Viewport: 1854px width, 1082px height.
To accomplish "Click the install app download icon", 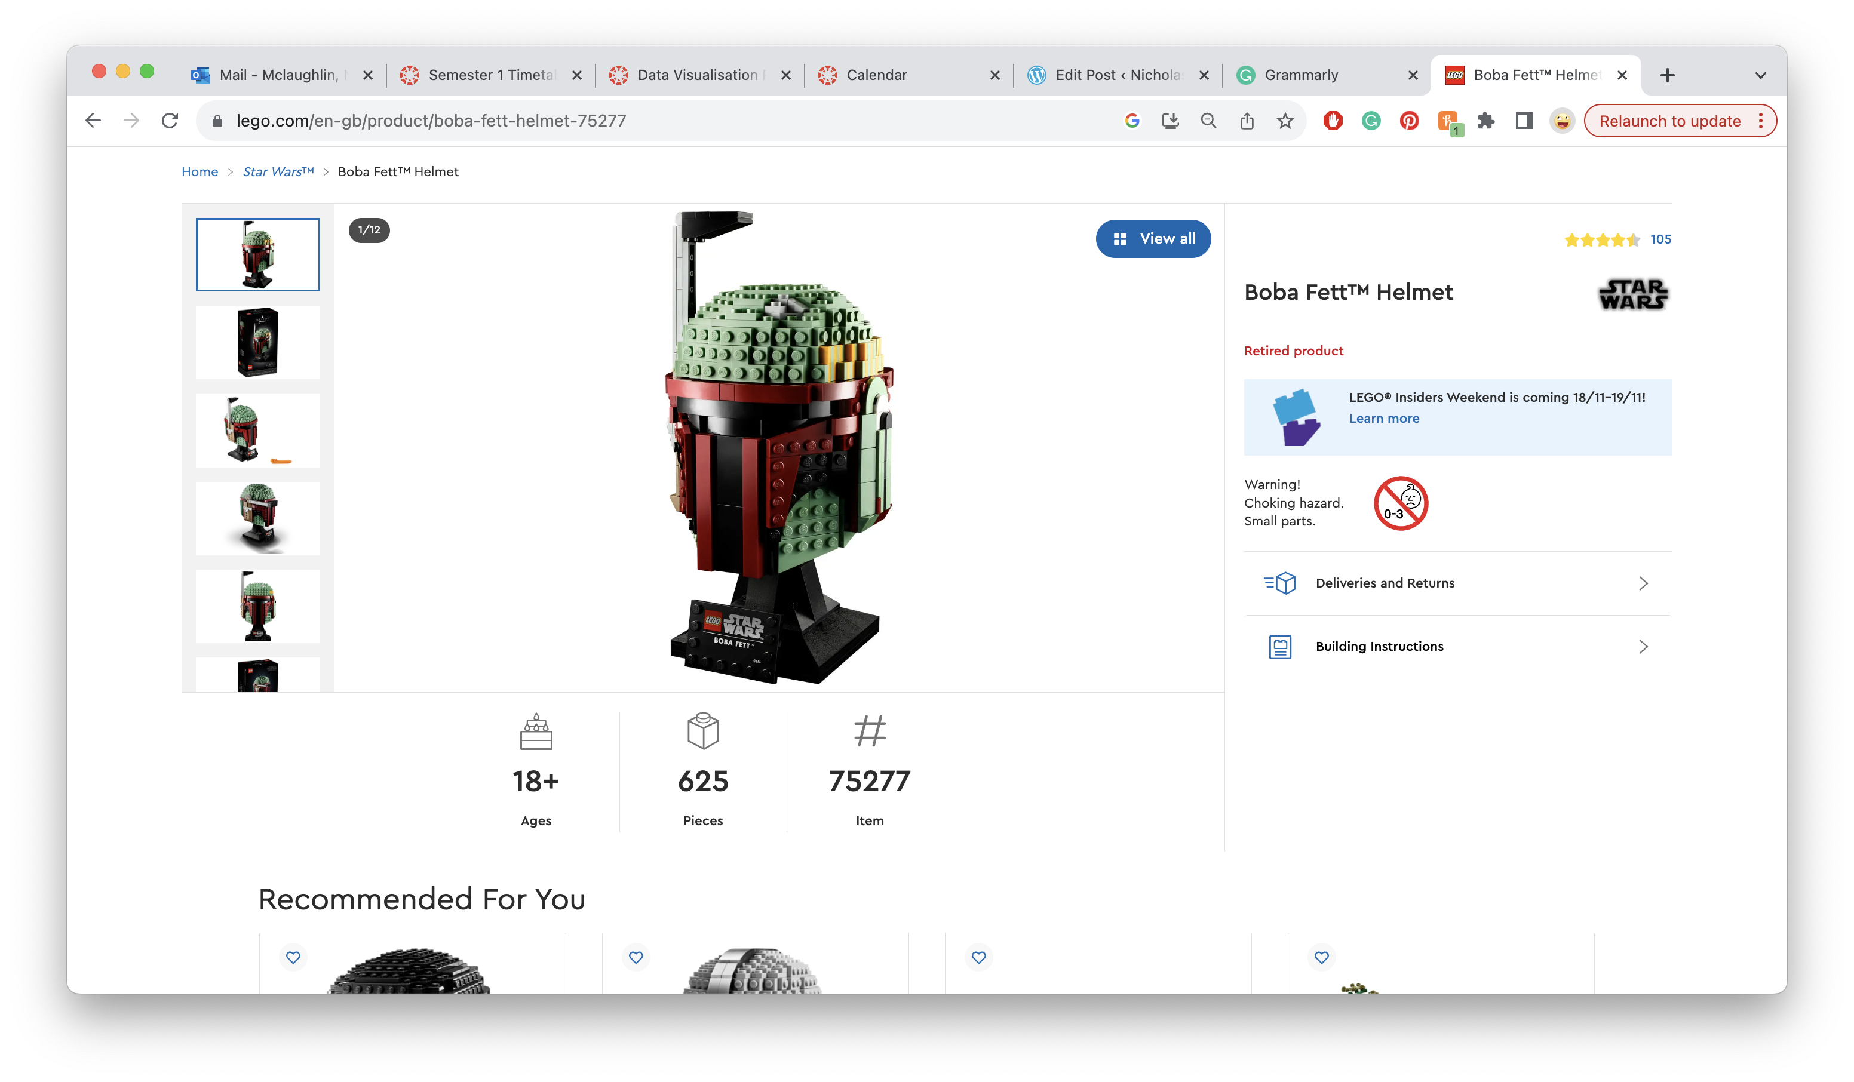I will (x=1170, y=121).
